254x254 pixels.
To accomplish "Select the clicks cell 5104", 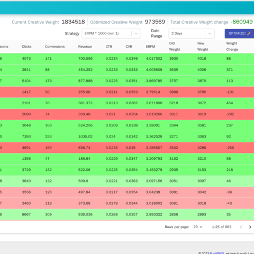I will pos(26,81).
